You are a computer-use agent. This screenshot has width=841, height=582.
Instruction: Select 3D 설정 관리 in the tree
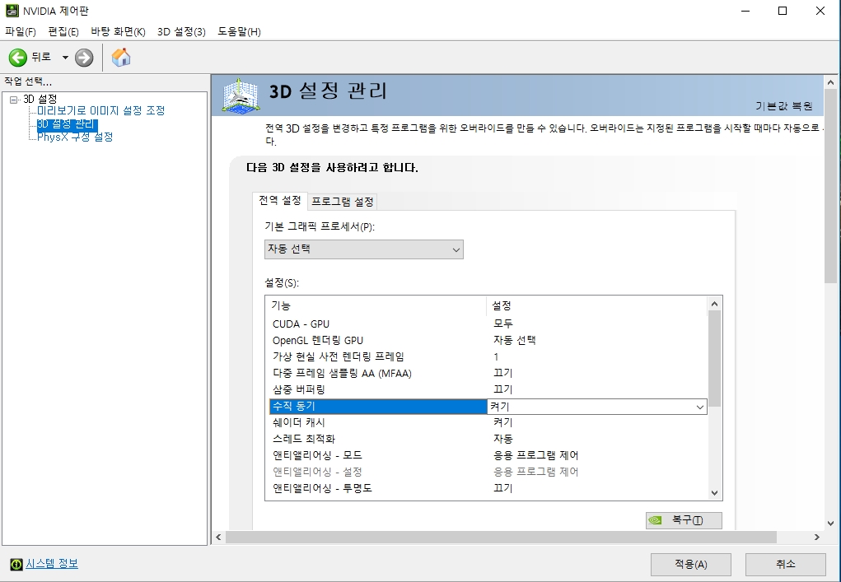[67, 124]
